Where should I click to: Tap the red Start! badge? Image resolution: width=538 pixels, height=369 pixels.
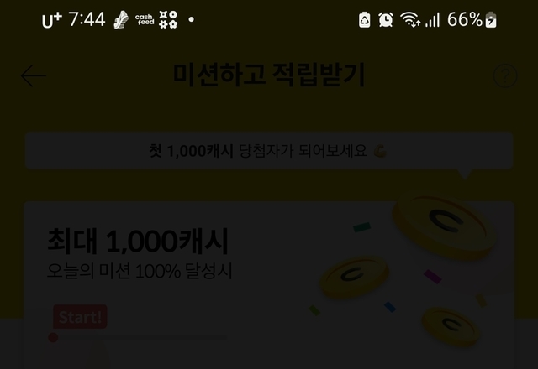coord(80,317)
